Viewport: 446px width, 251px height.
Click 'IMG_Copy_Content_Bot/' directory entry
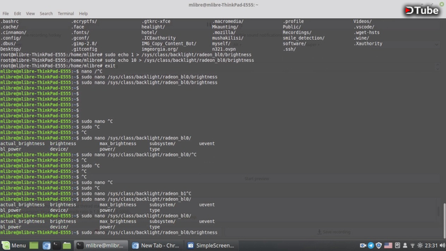pyautogui.click(x=169, y=43)
